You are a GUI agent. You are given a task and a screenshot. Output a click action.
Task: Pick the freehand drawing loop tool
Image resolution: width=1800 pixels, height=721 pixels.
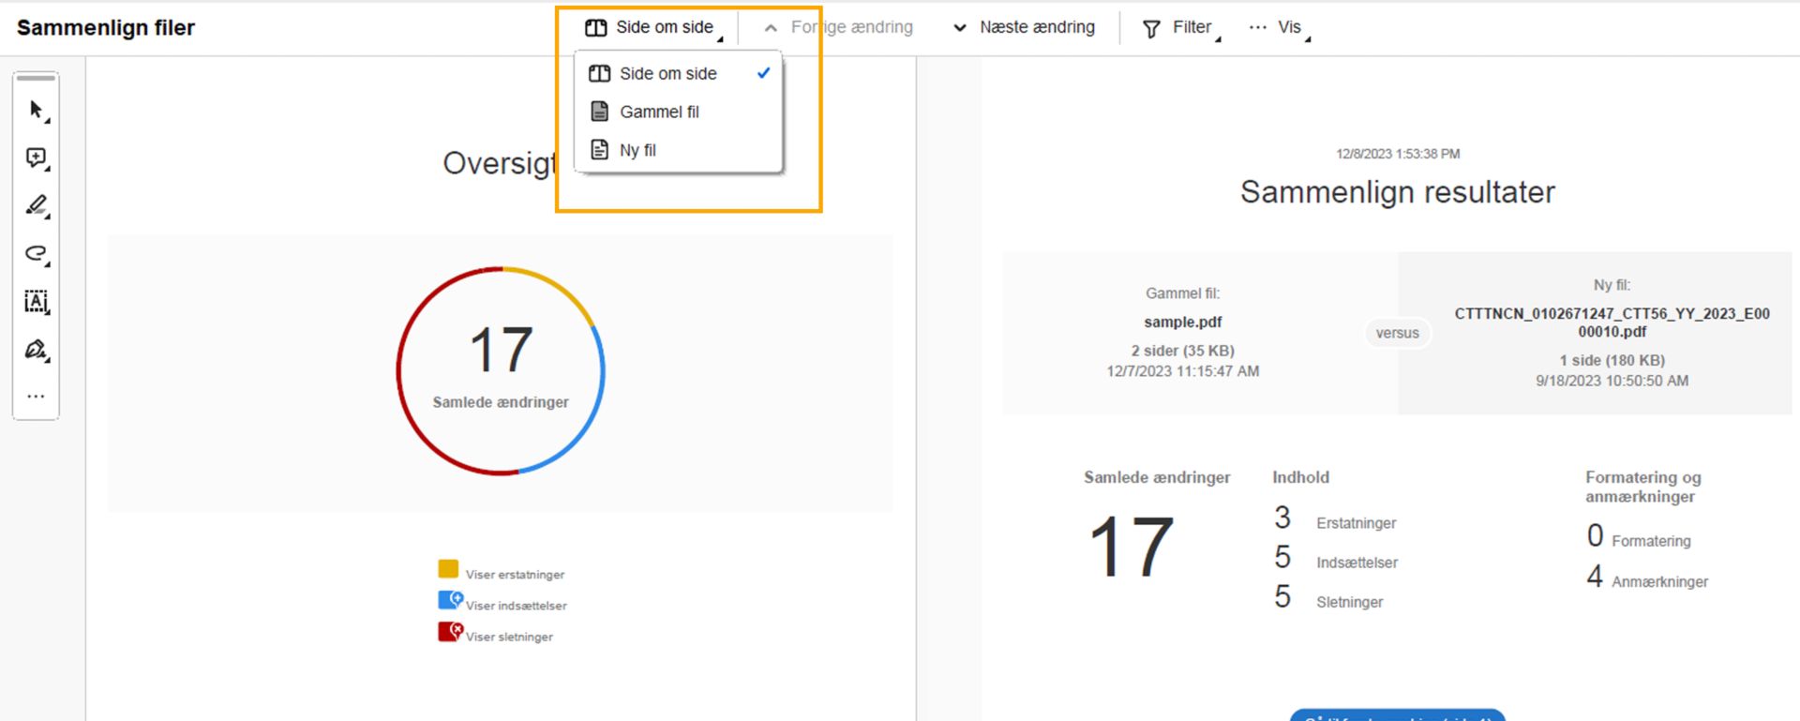[37, 254]
